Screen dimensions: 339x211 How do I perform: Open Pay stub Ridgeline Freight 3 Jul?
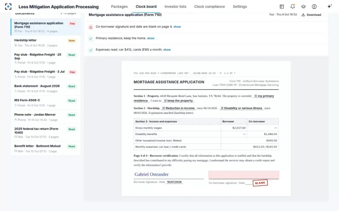(x=46, y=74)
